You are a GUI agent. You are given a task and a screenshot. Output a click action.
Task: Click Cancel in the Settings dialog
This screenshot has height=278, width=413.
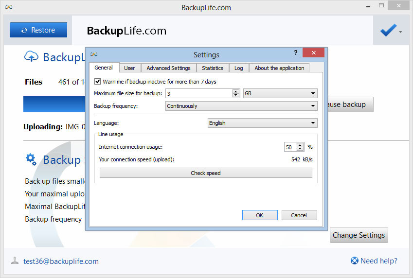point(299,215)
